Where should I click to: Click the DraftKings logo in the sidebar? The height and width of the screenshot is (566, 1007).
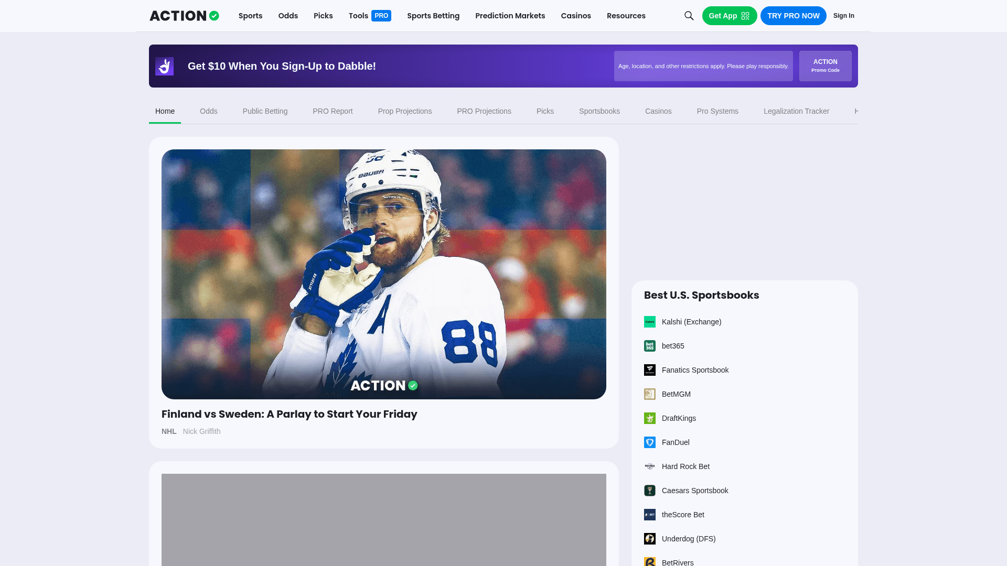click(x=649, y=418)
